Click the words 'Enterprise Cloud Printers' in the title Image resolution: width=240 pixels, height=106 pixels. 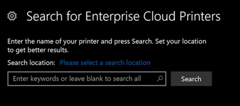pyautogui.click(x=153, y=16)
